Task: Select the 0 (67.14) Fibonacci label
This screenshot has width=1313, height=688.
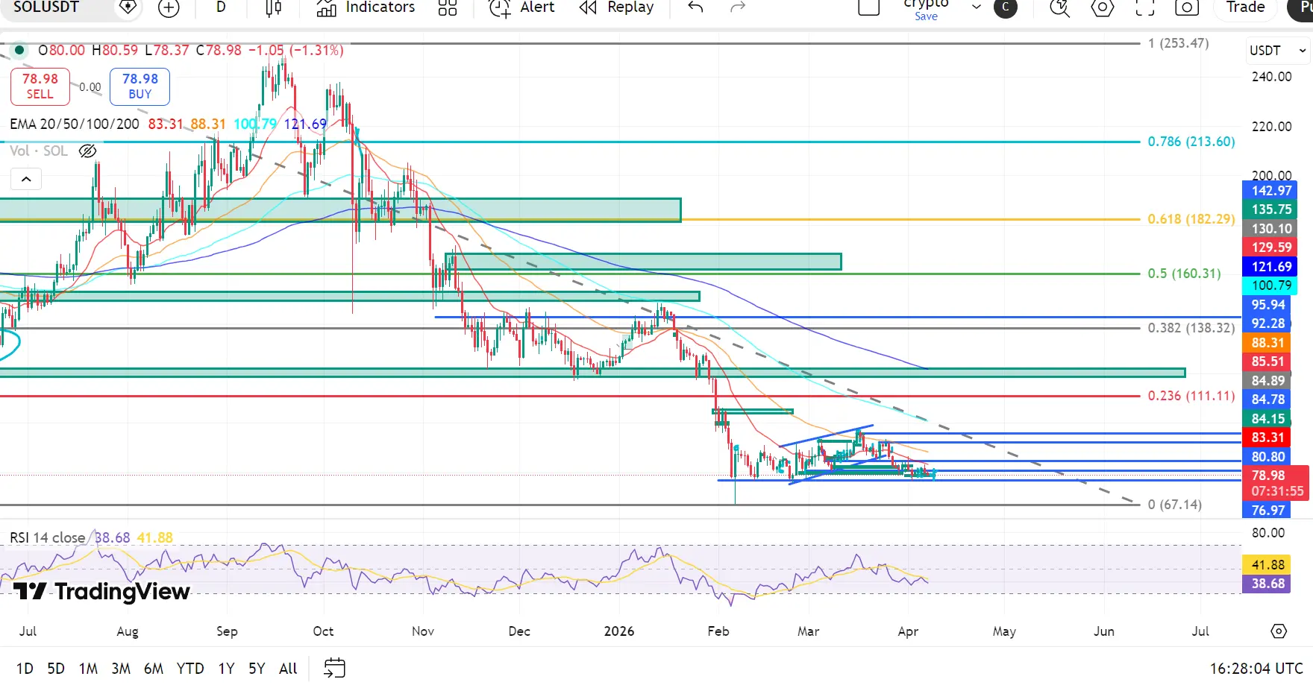Action: pyautogui.click(x=1175, y=505)
